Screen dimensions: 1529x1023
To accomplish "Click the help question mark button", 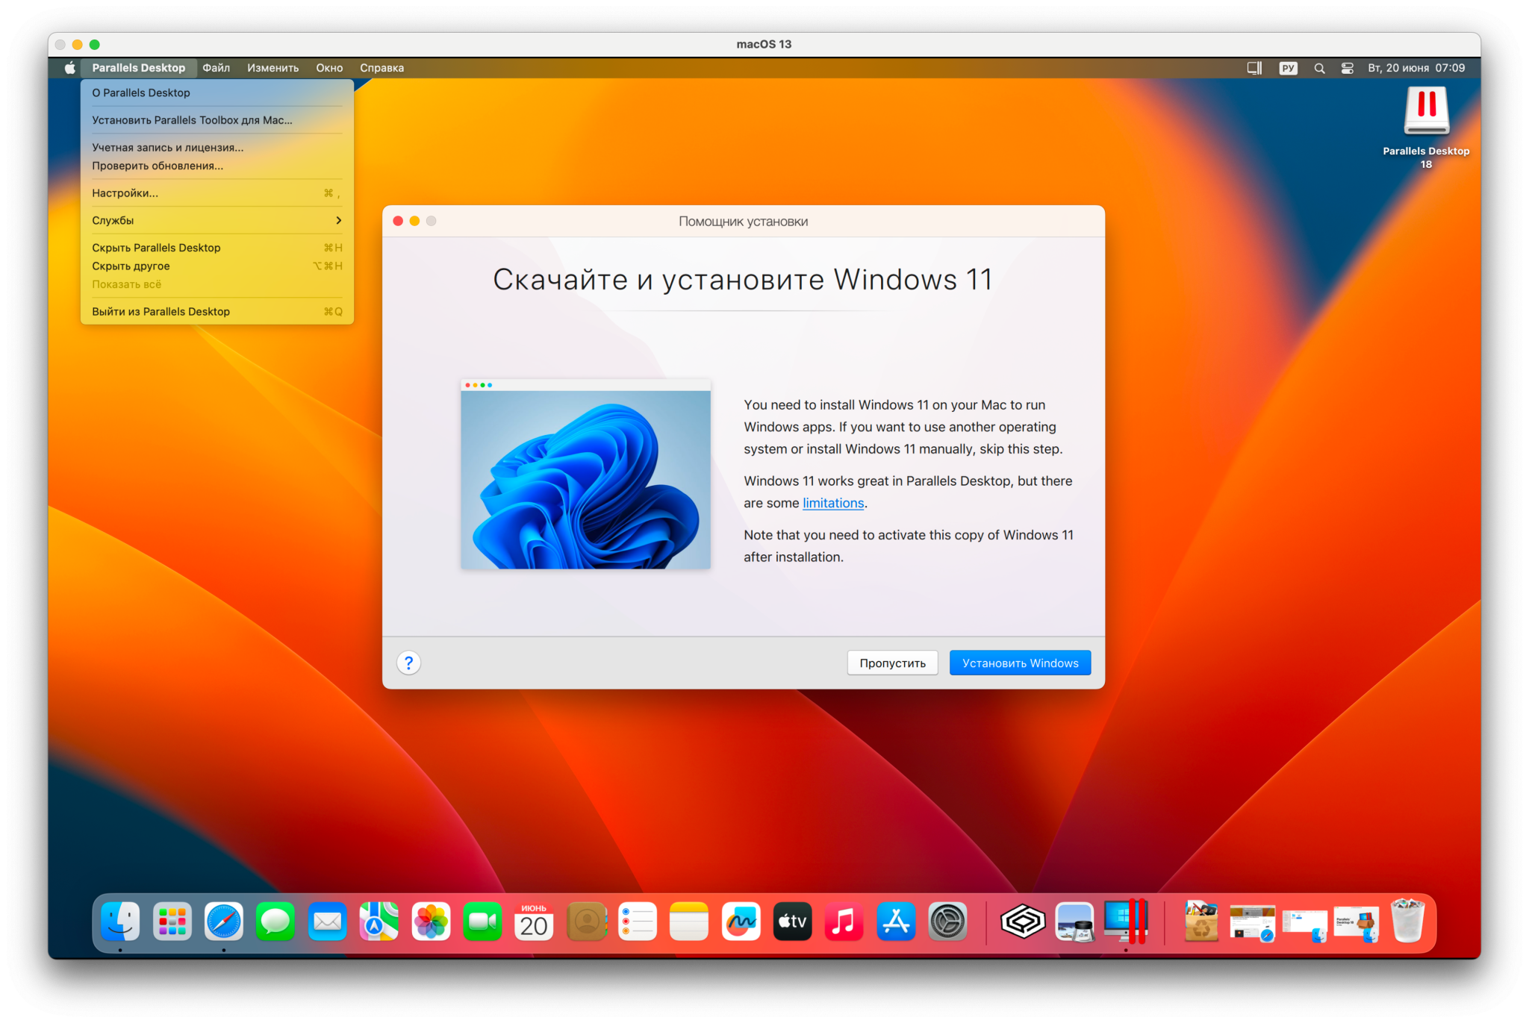I will [x=408, y=663].
